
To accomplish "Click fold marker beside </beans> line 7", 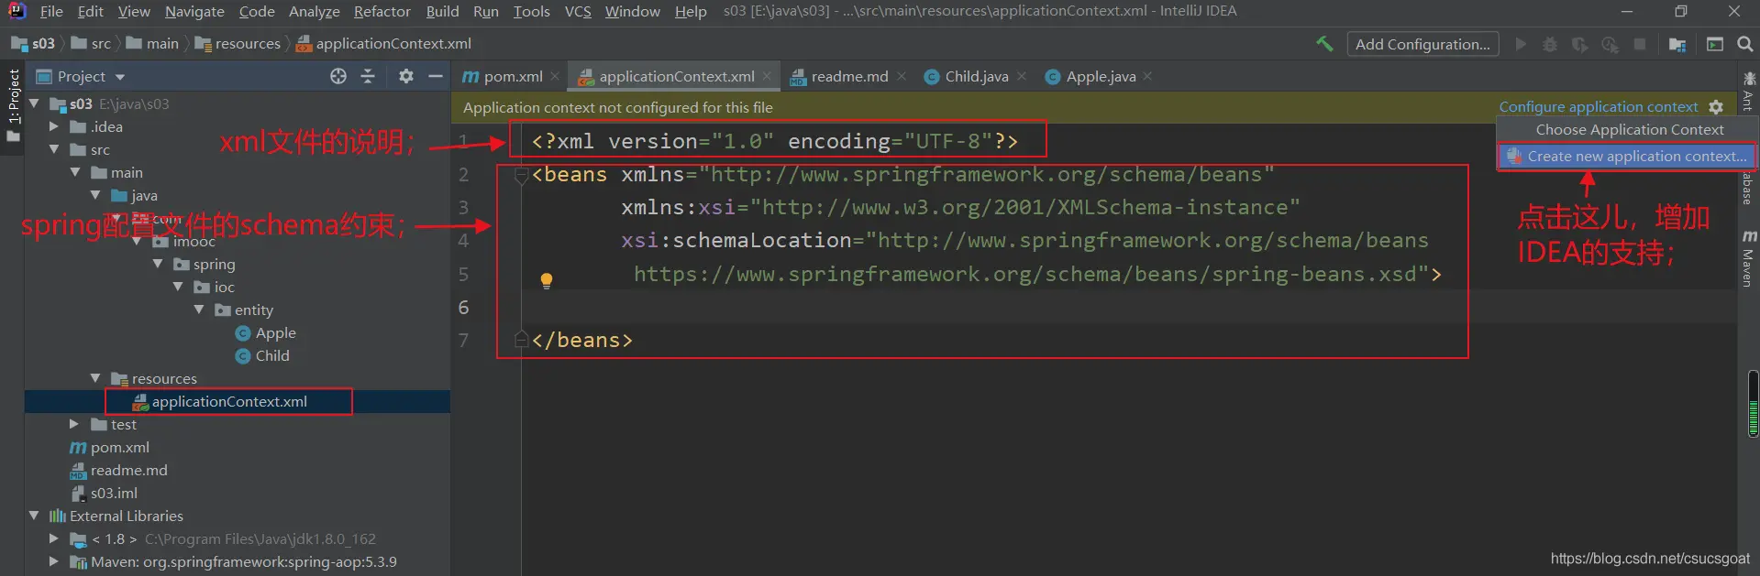I will click(521, 340).
